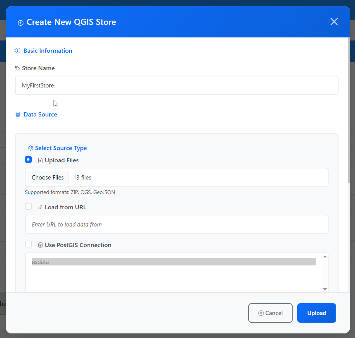Cancel the store creation
This screenshot has width=355, height=338.
(x=270, y=313)
